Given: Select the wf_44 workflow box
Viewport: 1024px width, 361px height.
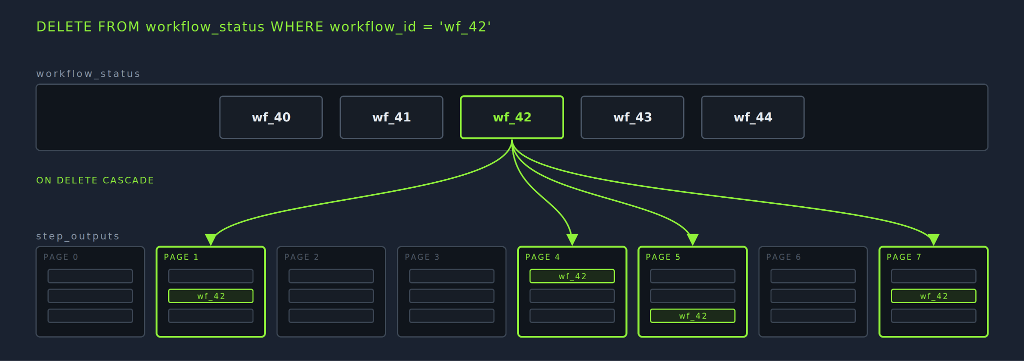Looking at the screenshot, I should (x=753, y=117).
